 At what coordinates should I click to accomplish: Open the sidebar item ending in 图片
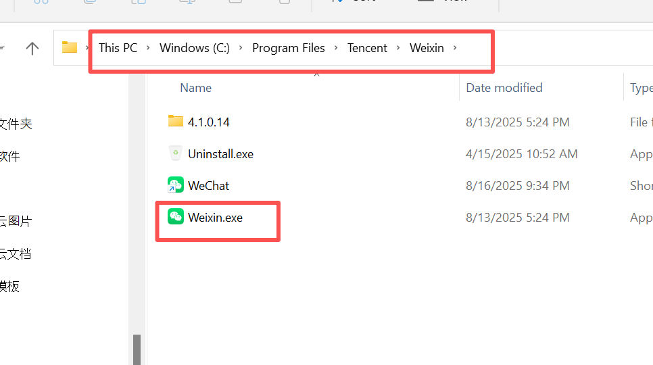pos(16,221)
